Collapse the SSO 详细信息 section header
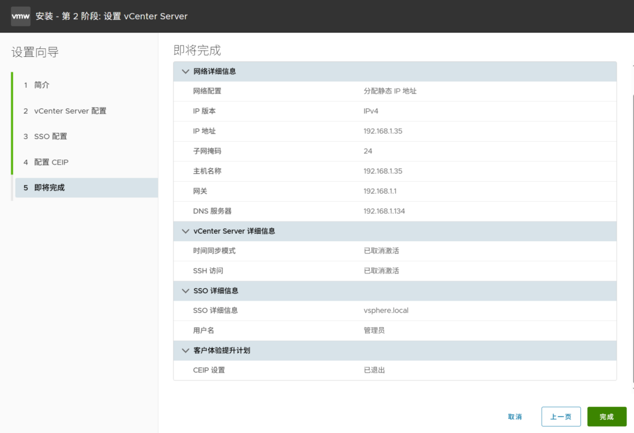Screen dimensions: 634x433 click(186, 291)
